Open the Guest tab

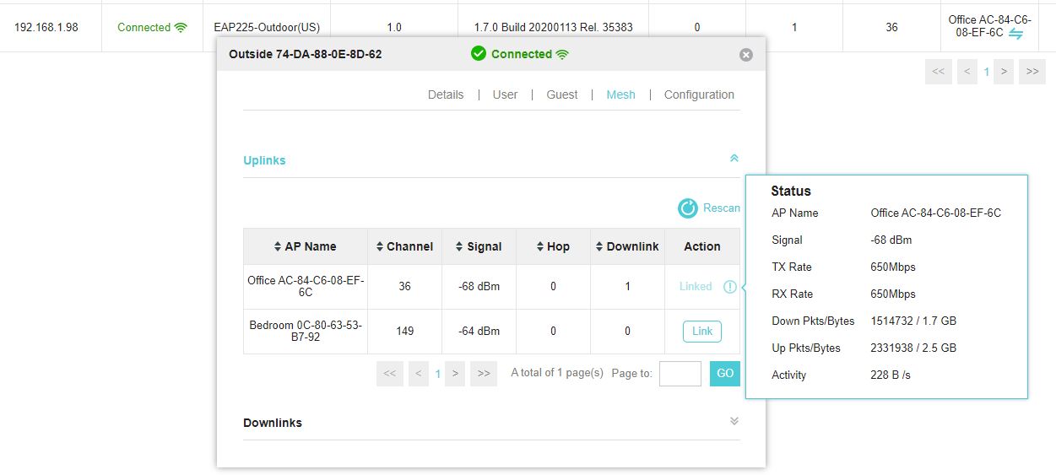[x=561, y=94]
